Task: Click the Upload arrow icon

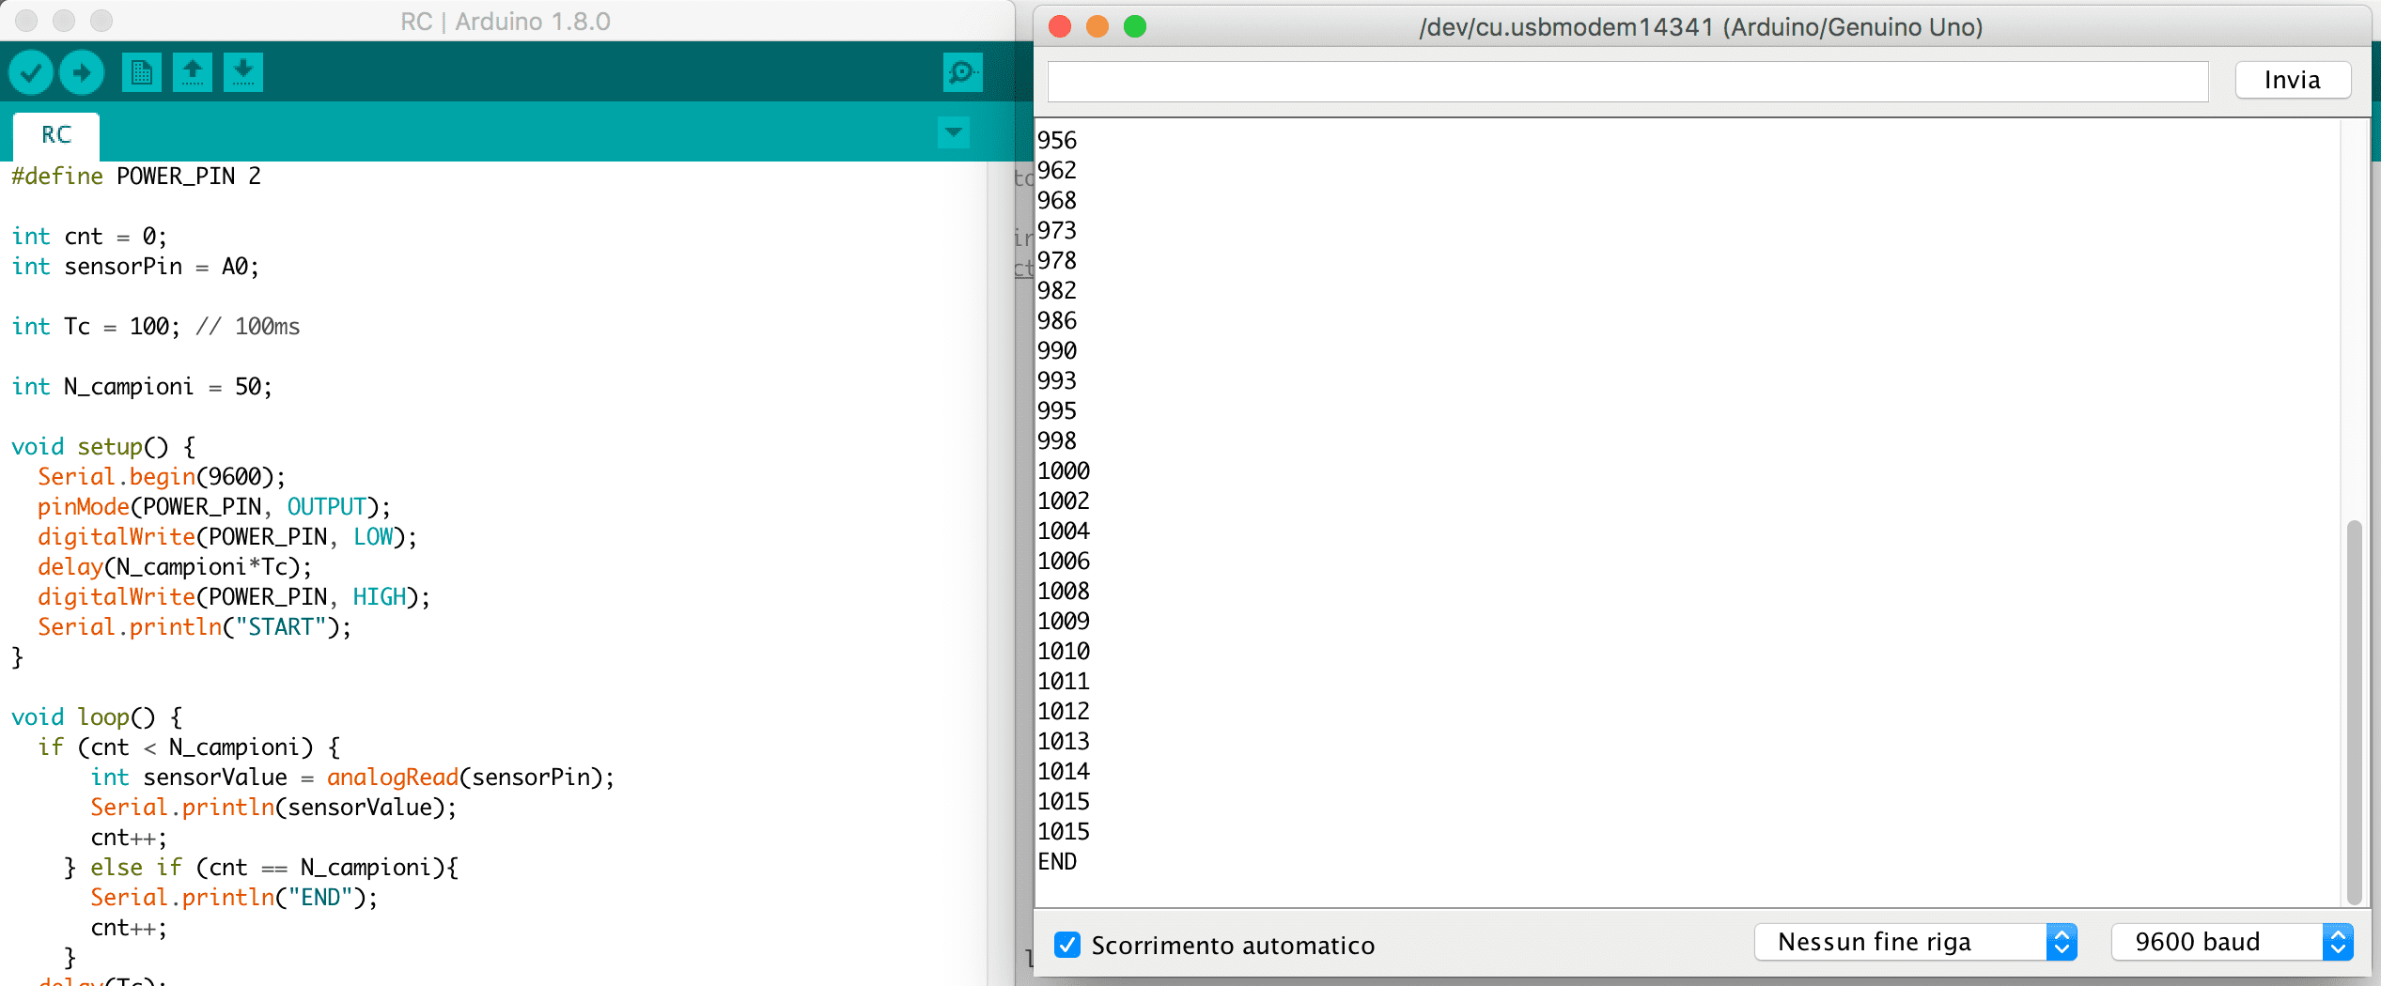Action: pyautogui.click(x=82, y=72)
